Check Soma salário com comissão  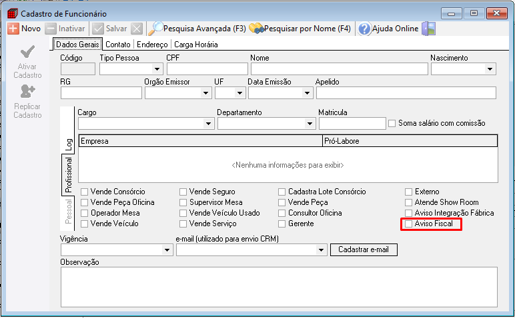coord(392,124)
